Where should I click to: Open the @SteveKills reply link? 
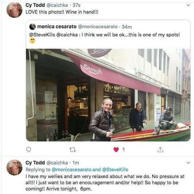tap(115, 169)
